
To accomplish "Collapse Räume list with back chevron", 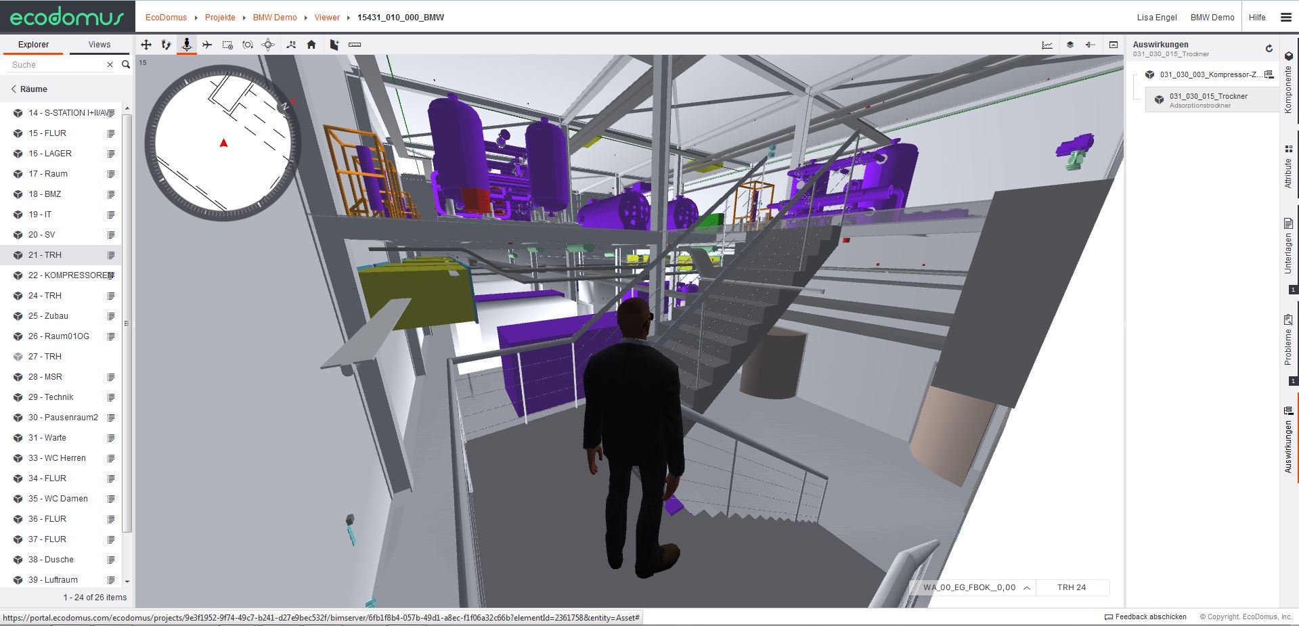I will click(14, 89).
